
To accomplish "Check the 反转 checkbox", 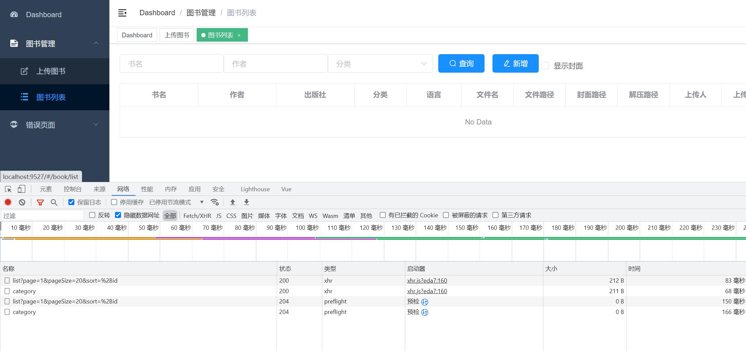I will coord(92,215).
